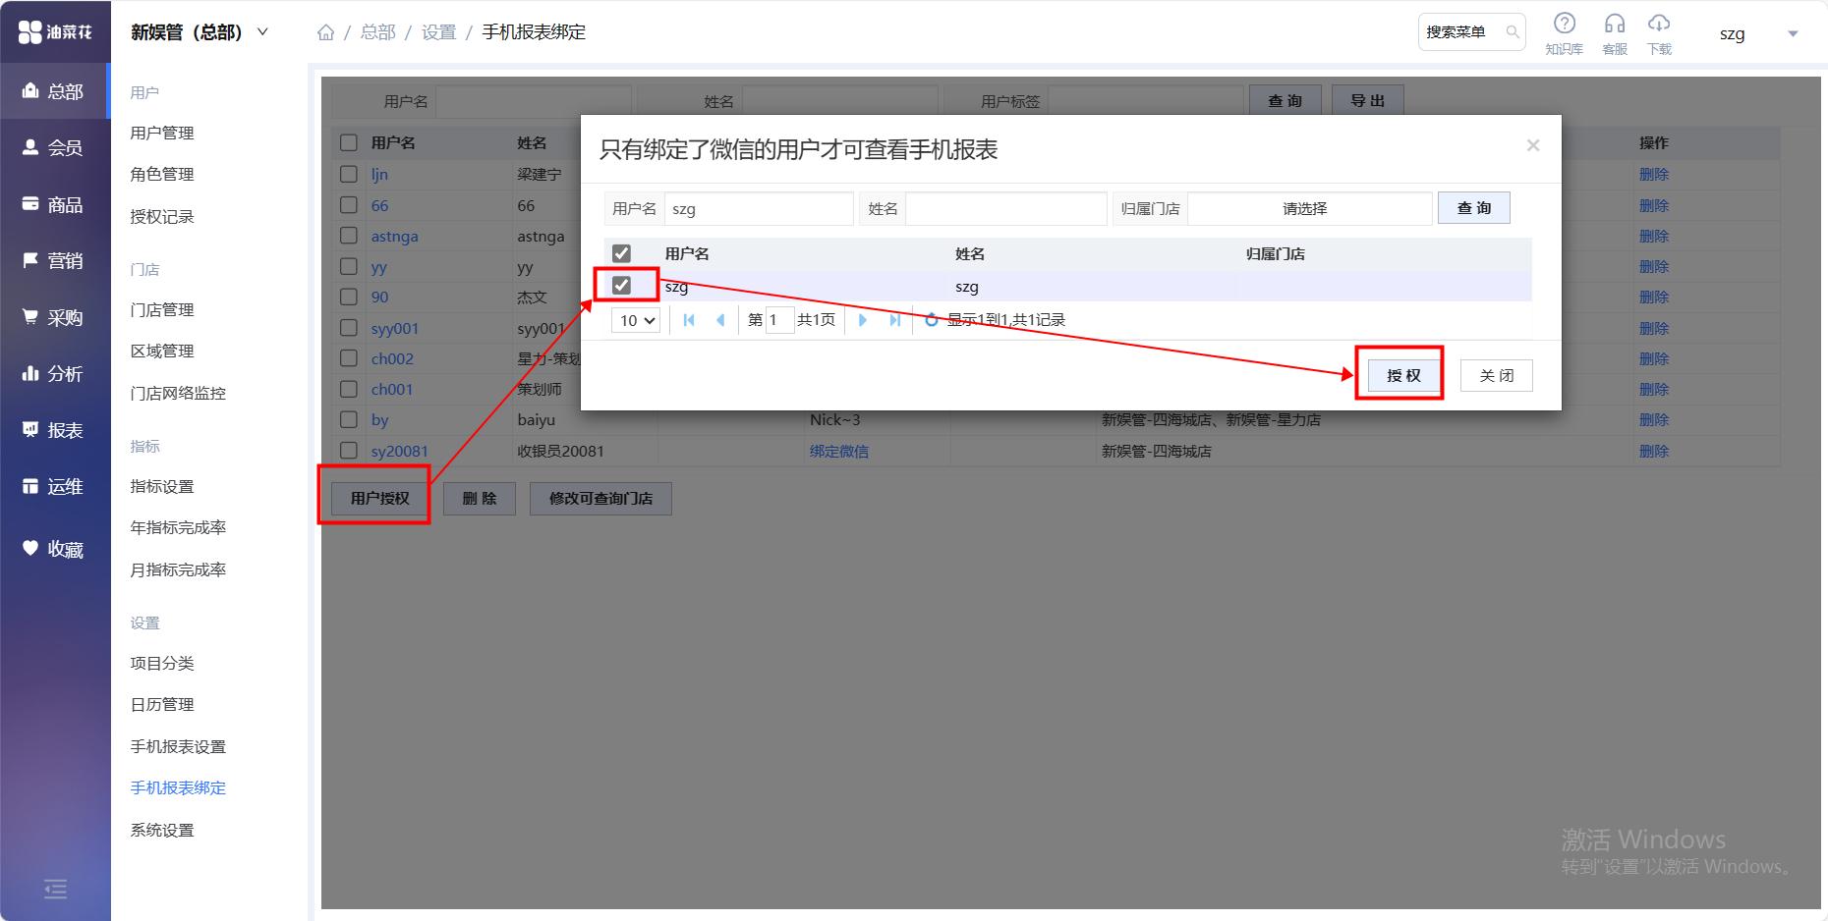Go to last page in dialog pager
This screenshot has width=1828, height=921.
pos(894,320)
